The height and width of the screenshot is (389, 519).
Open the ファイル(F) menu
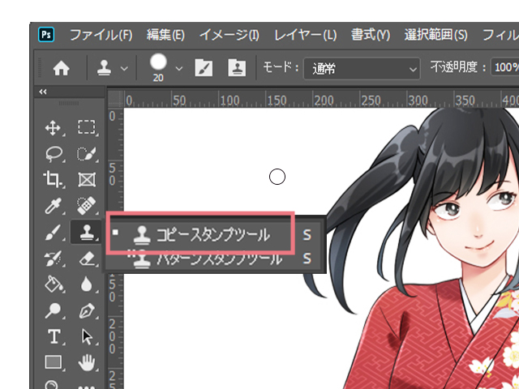click(x=101, y=35)
